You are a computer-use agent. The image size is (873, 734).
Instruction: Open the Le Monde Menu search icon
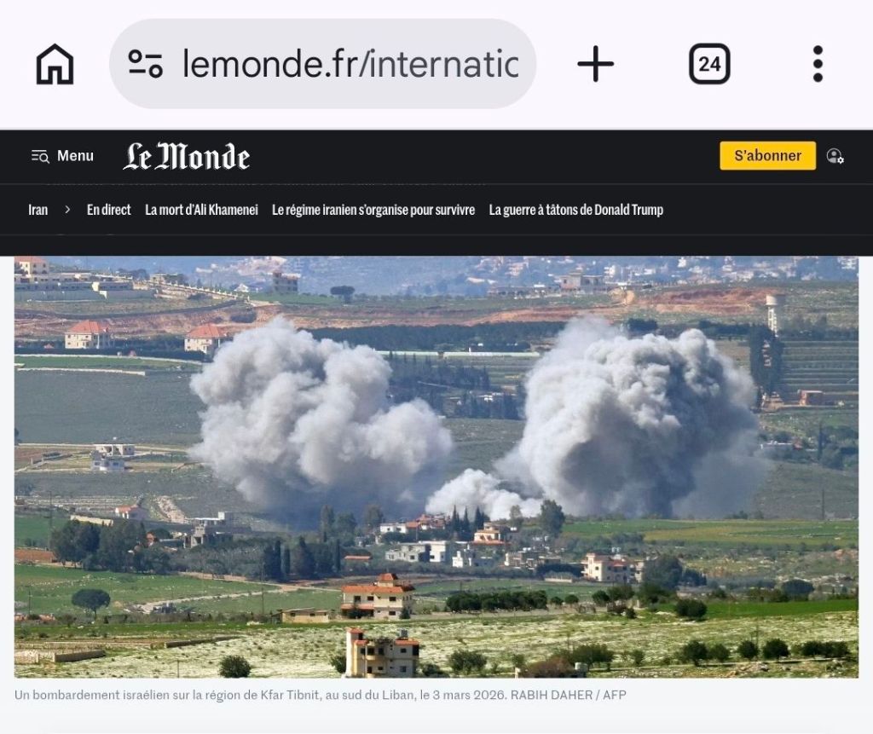[40, 156]
